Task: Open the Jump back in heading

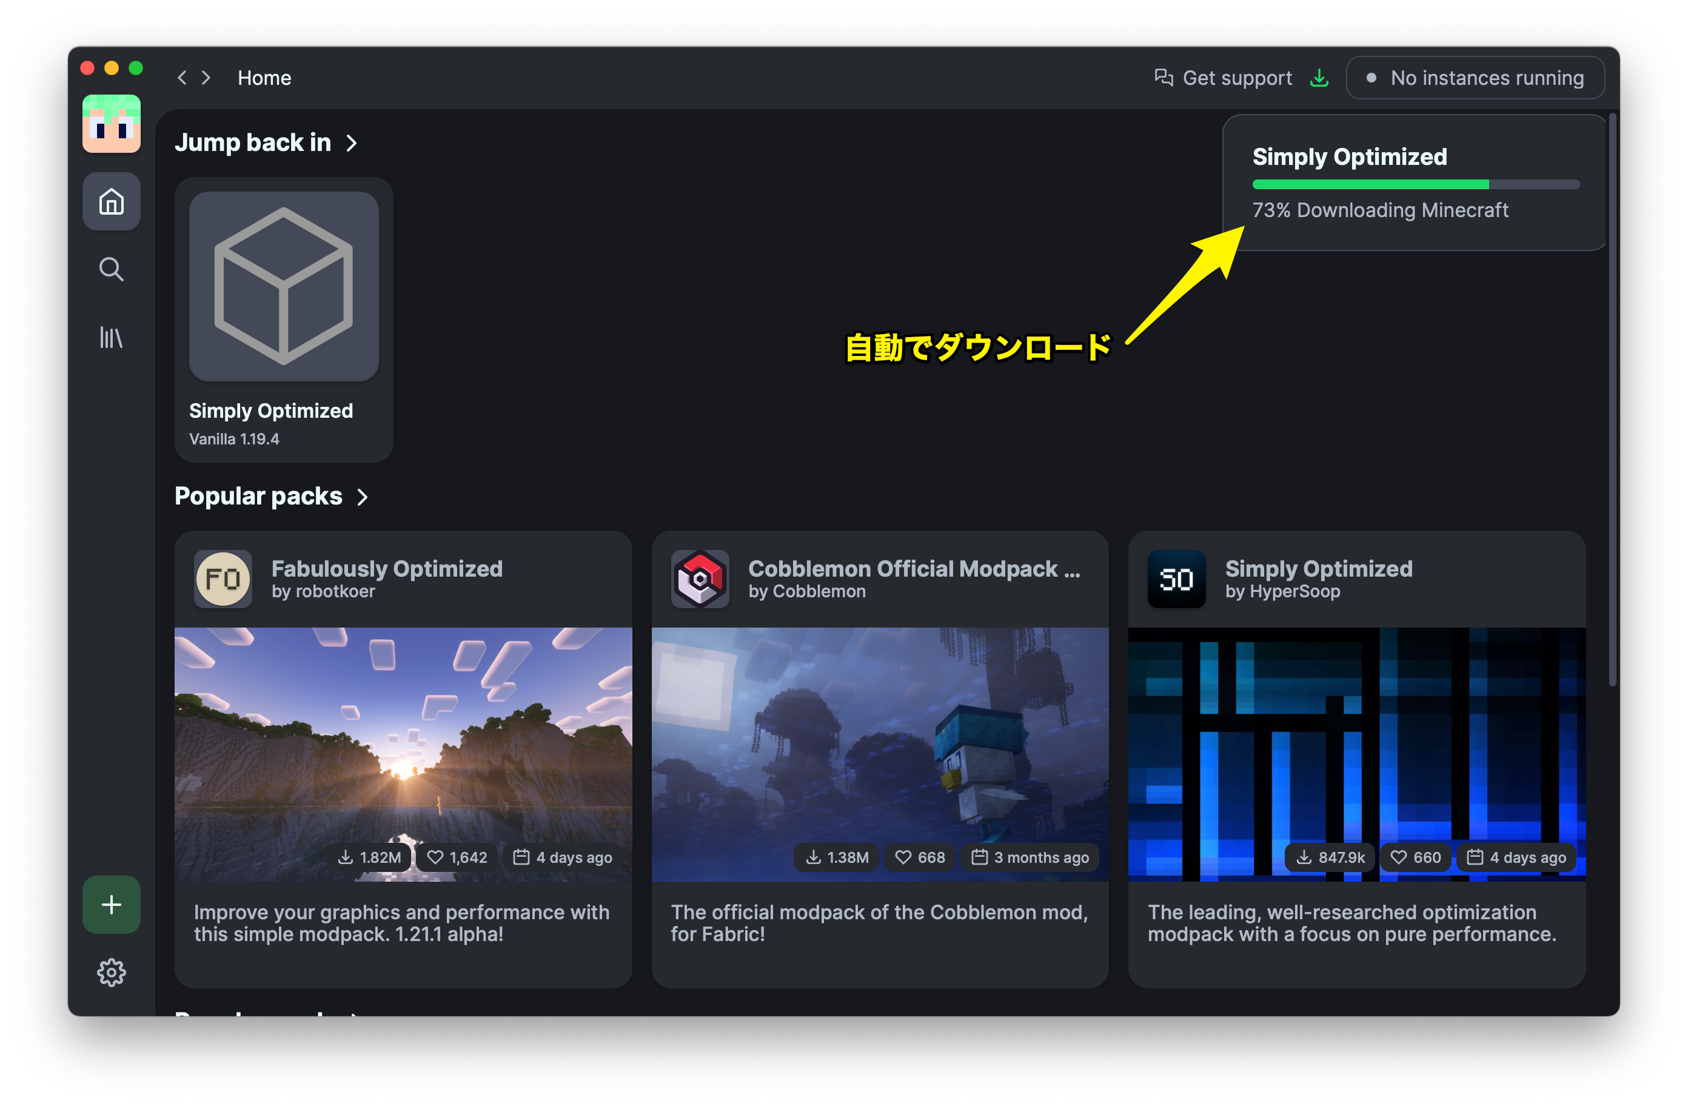Action: coord(252,142)
